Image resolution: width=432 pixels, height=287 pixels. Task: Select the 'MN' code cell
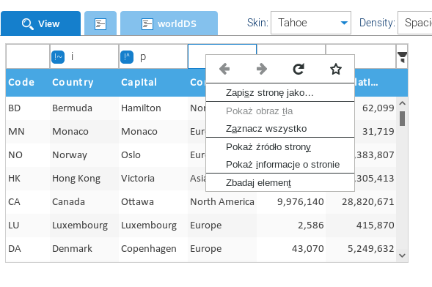[x=28, y=131]
